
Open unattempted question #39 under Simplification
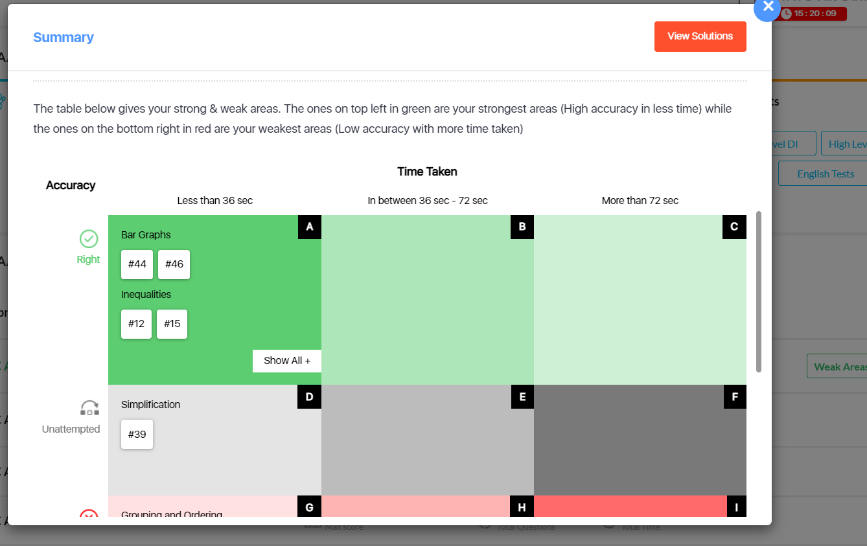click(137, 434)
